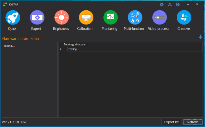Open the Creative display icon
205x127 pixels.
(x=184, y=17)
